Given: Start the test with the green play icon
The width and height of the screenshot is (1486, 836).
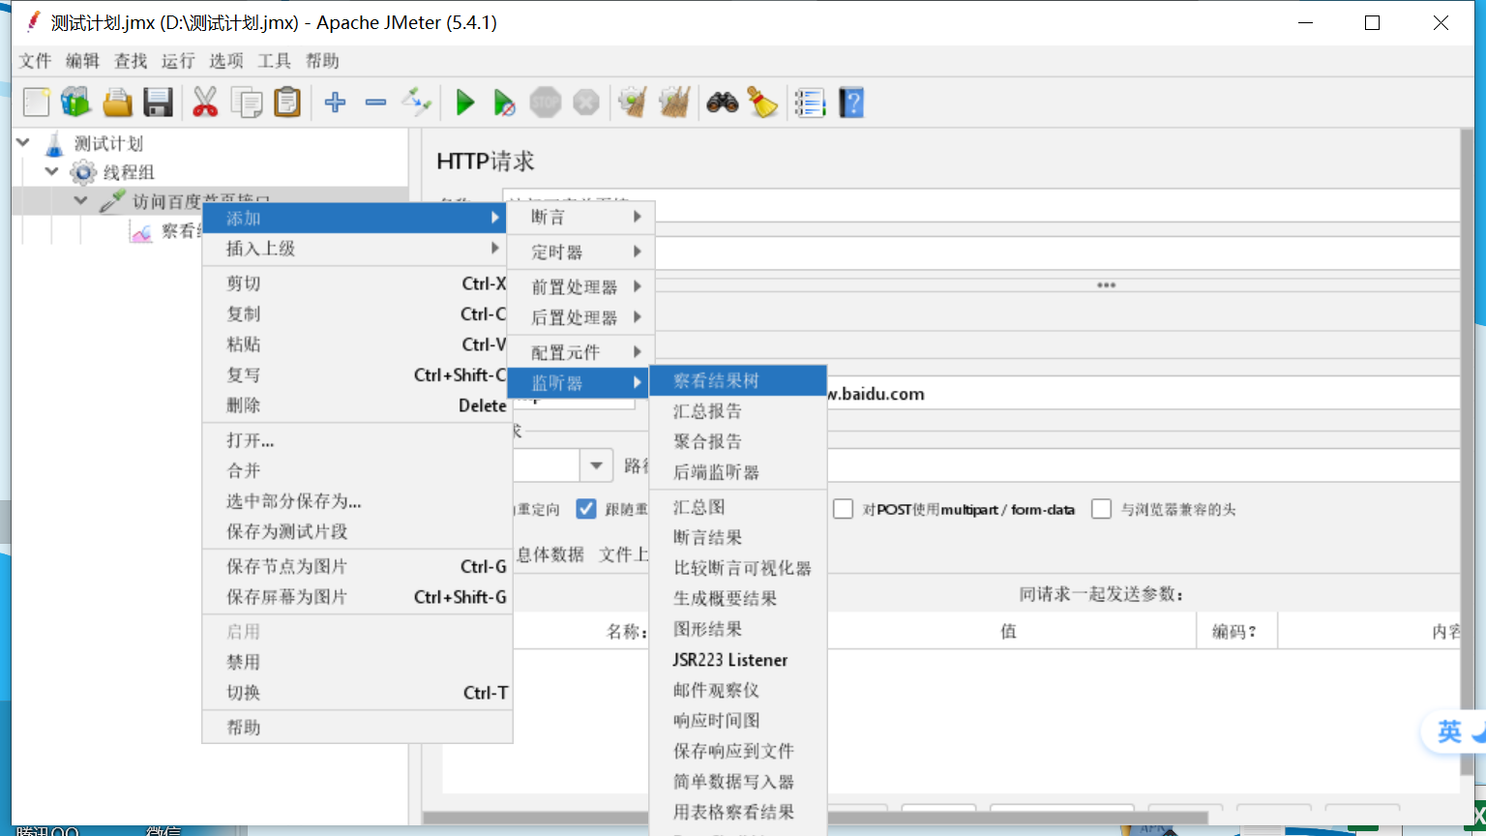Looking at the screenshot, I should point(465,102).
